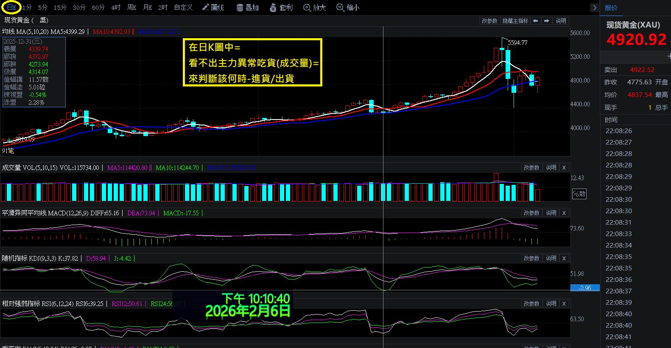Click the MA10:4392.93 value label

[112, 32]
